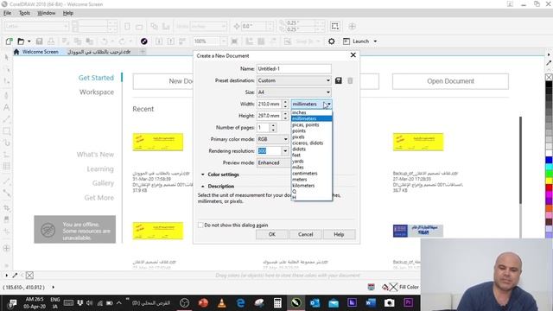Click the fill bucket icon in status bar
Screen dimensions: 553x311
[385, 287]
